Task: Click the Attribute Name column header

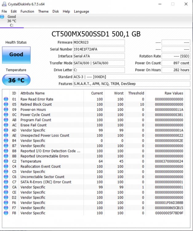Action: [x=32, y=93]
